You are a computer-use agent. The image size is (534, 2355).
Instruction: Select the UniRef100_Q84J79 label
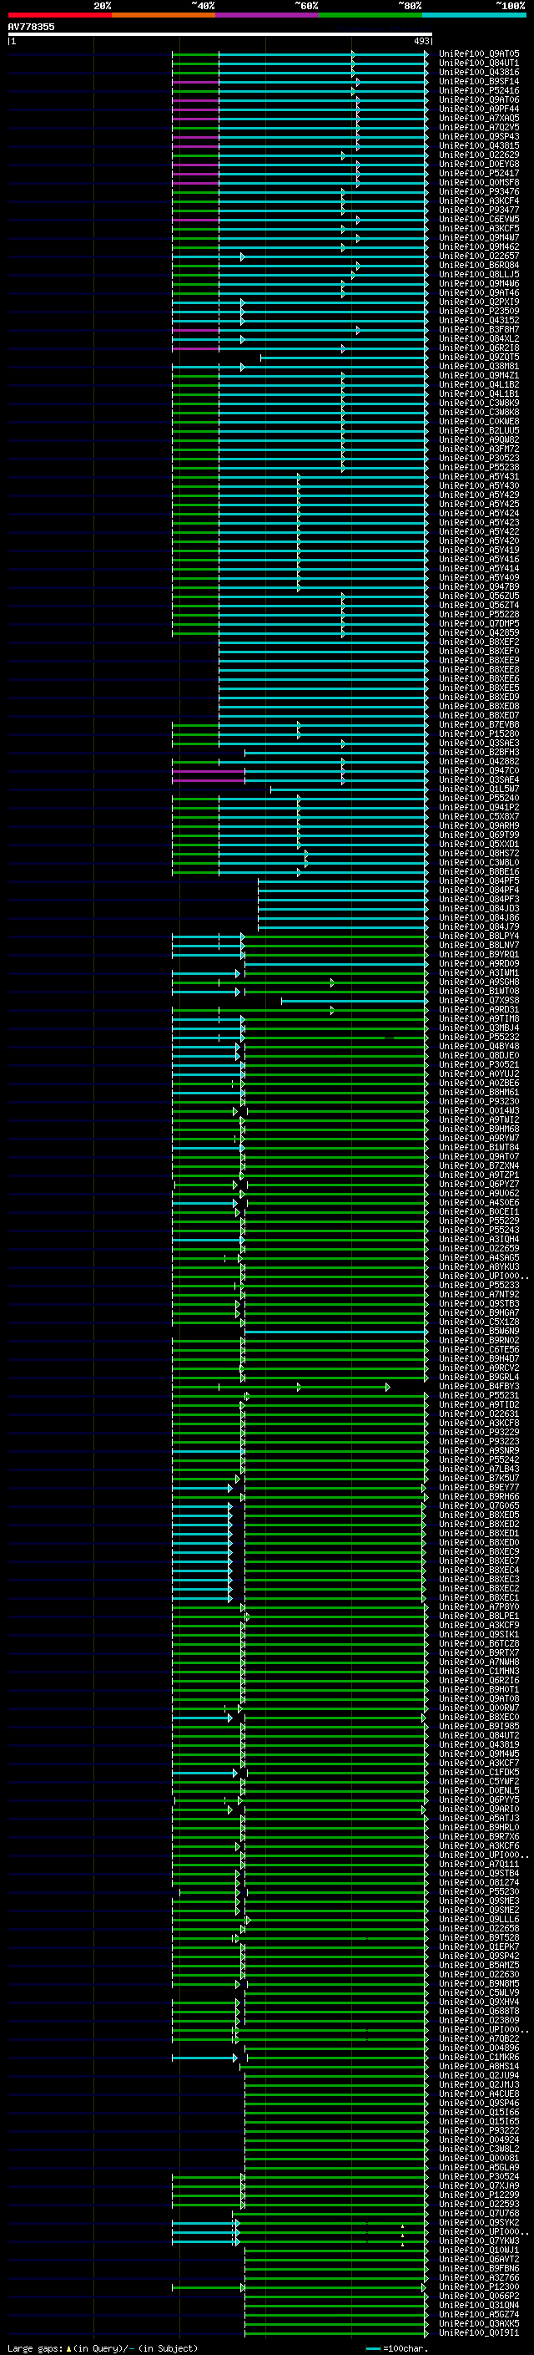click(x=479, y=927)
